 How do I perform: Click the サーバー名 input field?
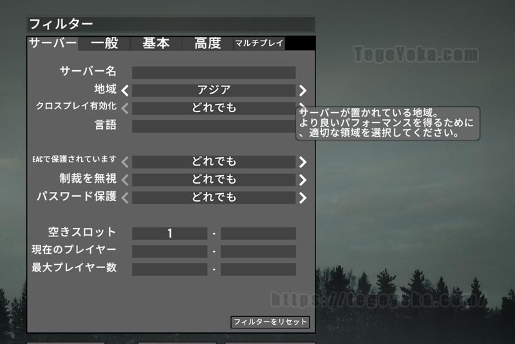[214, 72]
